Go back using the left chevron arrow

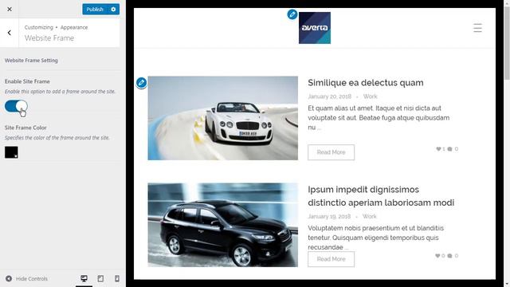coord(9,33)
